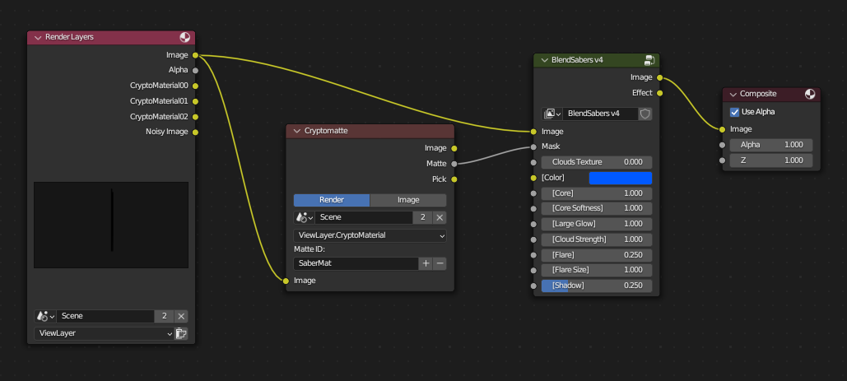Click the Clouds Texture value slider
847x381 pixels.
click(x=597, y=162)
